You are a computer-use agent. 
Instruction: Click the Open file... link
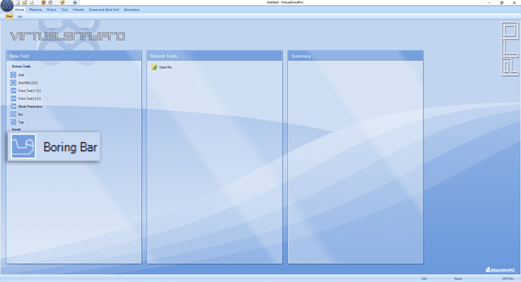(167, 67)
